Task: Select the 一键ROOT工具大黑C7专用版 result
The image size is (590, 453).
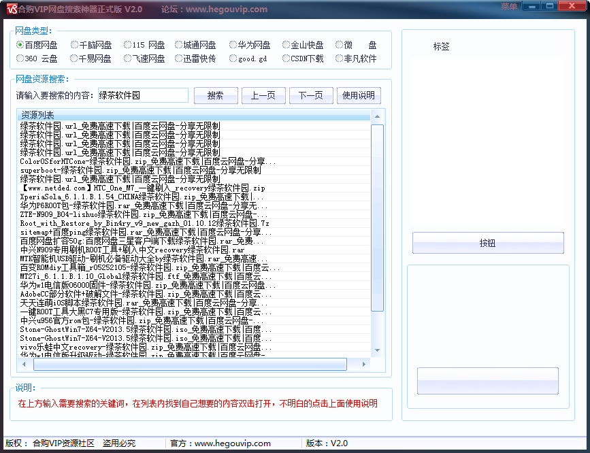Action: [x=194, y=312]
